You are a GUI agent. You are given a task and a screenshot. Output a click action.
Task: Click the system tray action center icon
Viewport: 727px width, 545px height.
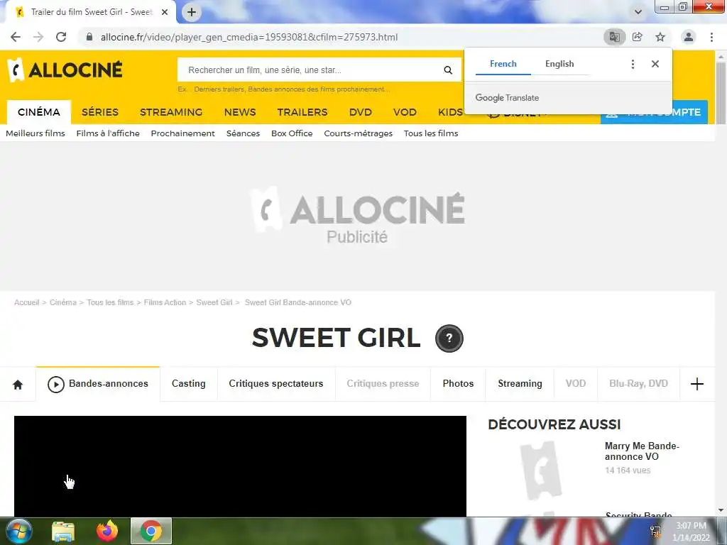(655, 531)
